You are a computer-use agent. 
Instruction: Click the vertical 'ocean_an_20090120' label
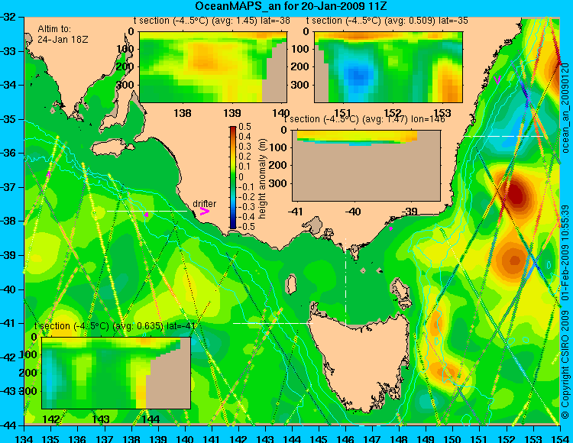coord(565,108)
